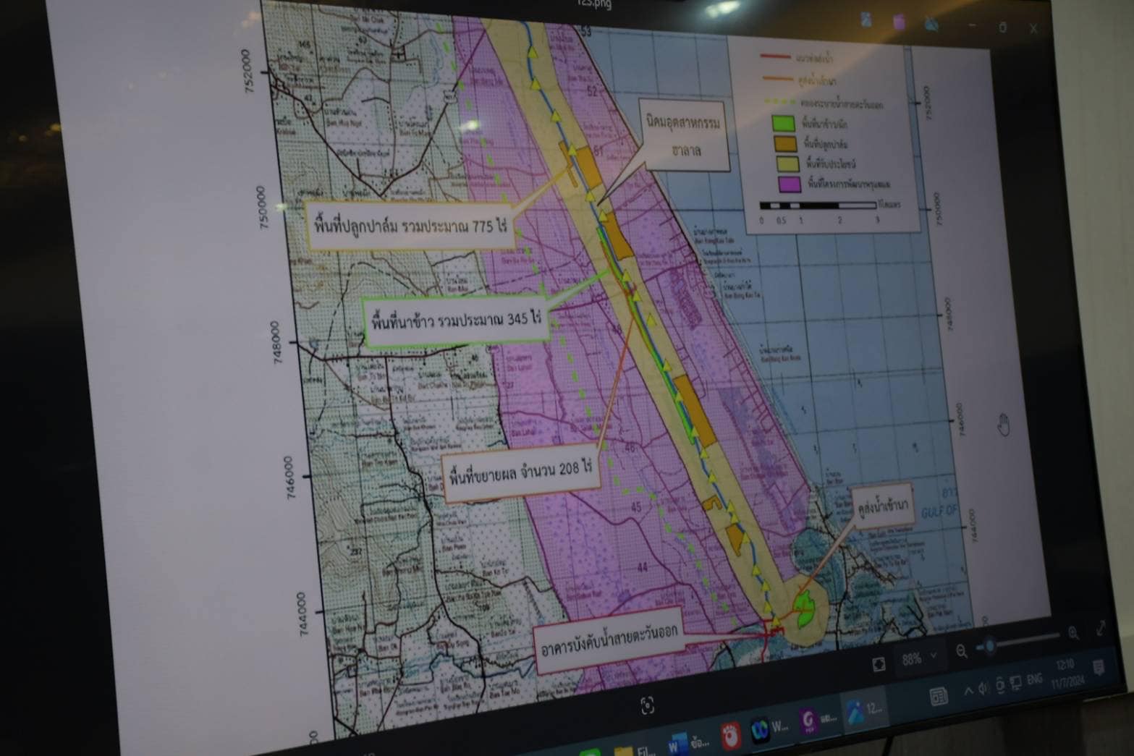The height and width of the screenshot is (756, 1134).
Task: Click the 'นิคมอุตสาหกรรม ฮาลาล' callout box
Action: click(685, 134)
